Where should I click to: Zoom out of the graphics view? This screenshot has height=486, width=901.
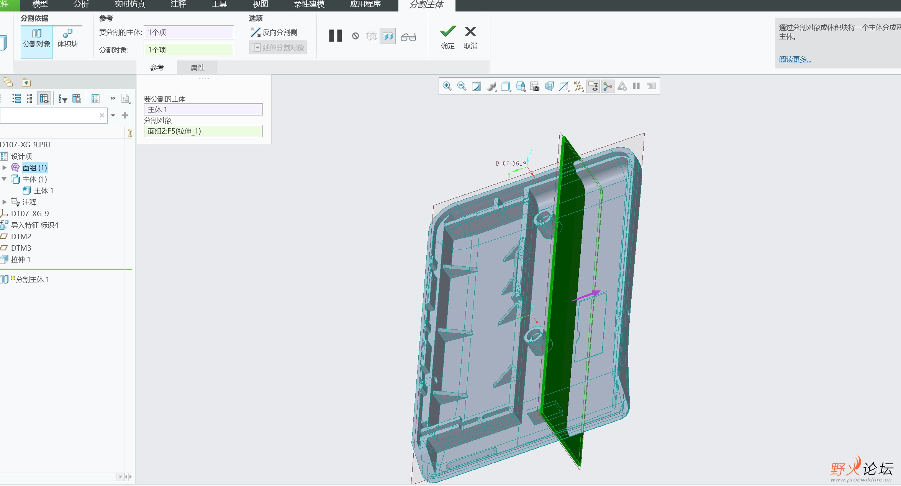(x=462, y=86)
